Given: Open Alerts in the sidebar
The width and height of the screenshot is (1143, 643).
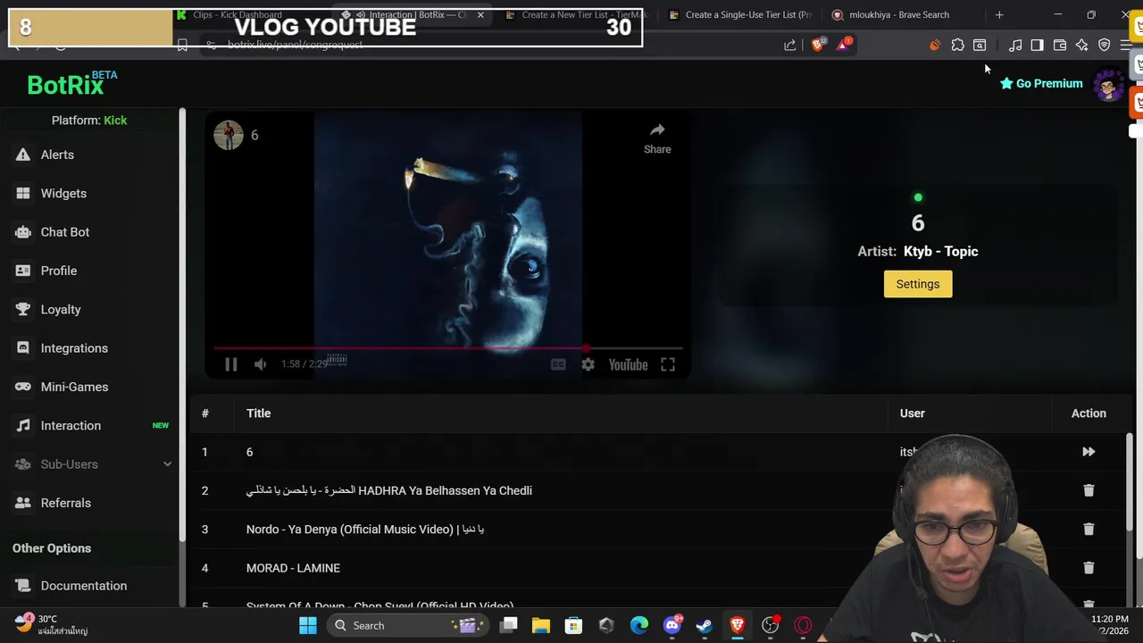Looking at the screenshot, I should [57, 154].
